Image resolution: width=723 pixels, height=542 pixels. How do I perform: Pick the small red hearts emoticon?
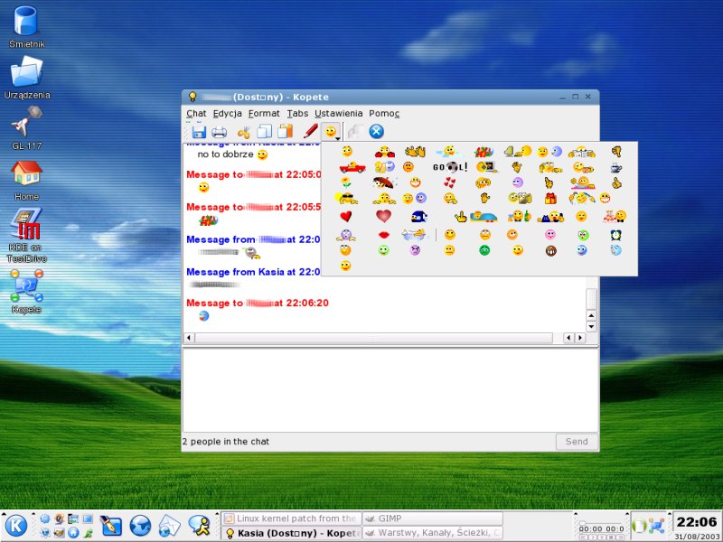point(449,182)
